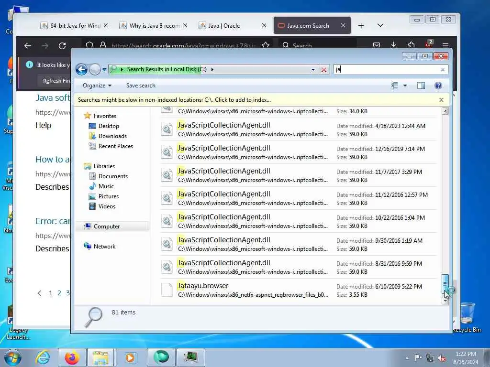Screen dimensions: 490x367
Task: Open the Firefox hamburger menu
Action: click(445, 45)
